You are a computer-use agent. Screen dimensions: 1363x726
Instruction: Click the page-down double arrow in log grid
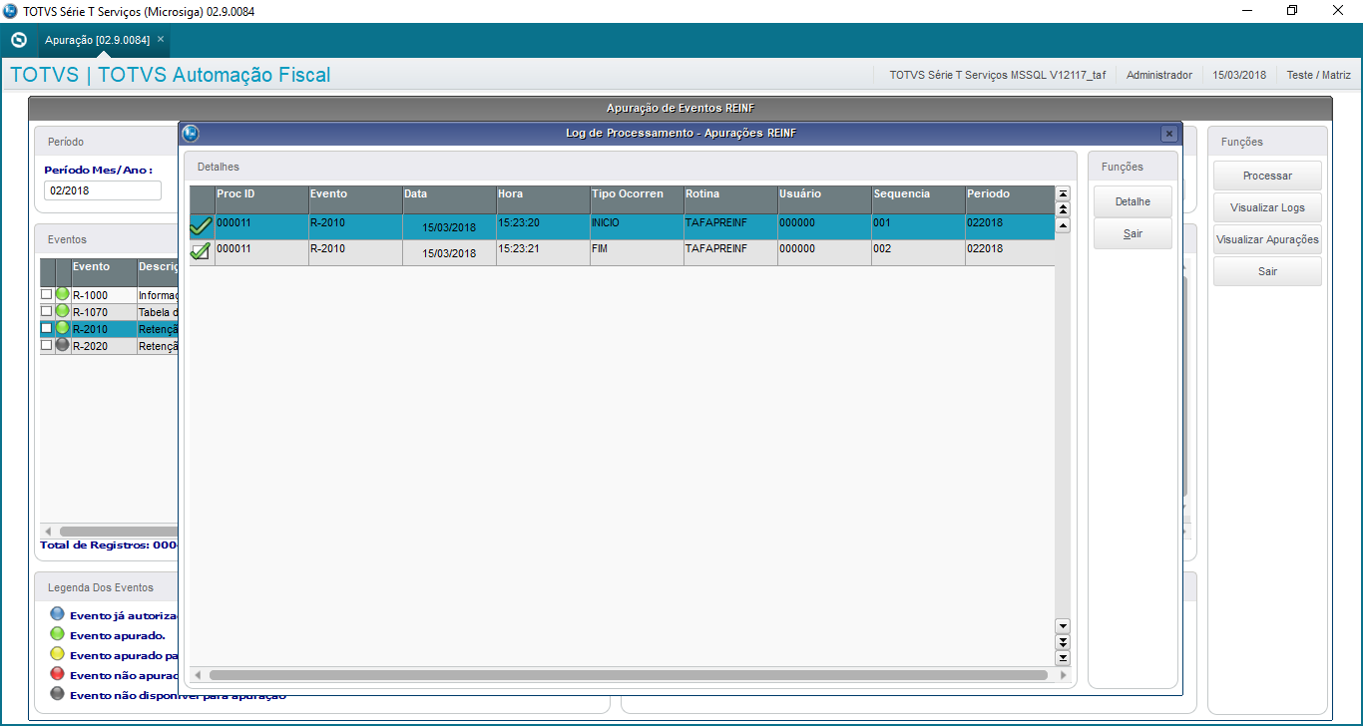(1063, 642)
